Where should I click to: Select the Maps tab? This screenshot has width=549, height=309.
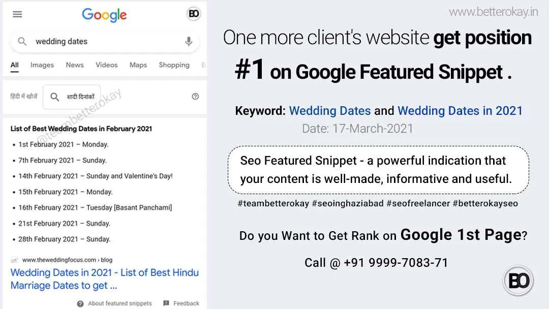click(x=138, y=65)
